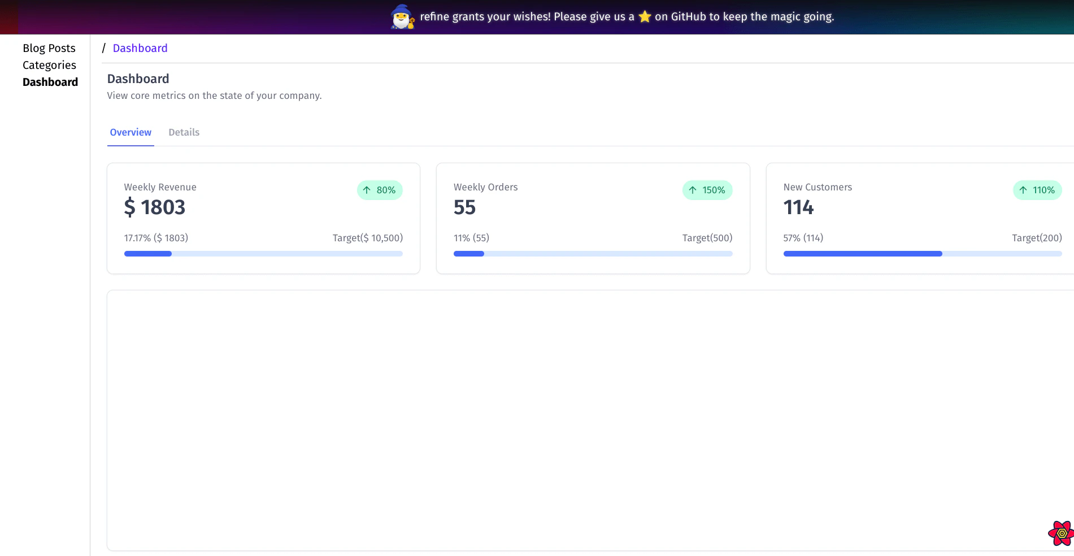1074x556 pixels.
Task: Click the GitHub banner message text
Action: point(627,16)
